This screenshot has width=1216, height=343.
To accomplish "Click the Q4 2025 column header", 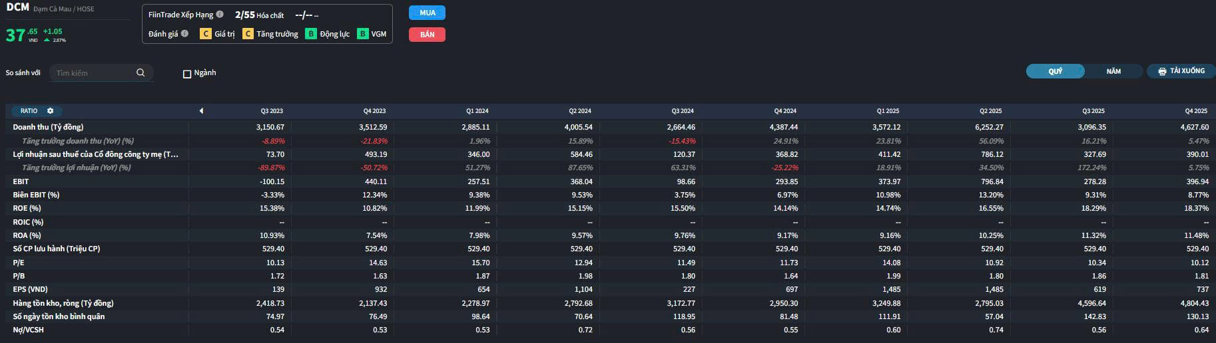I will click(1195, 111).
